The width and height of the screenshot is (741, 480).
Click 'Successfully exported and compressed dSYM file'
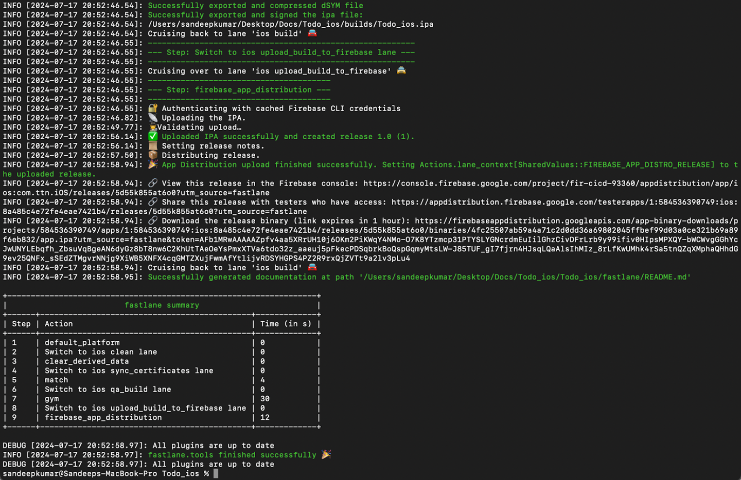[256, 6]
